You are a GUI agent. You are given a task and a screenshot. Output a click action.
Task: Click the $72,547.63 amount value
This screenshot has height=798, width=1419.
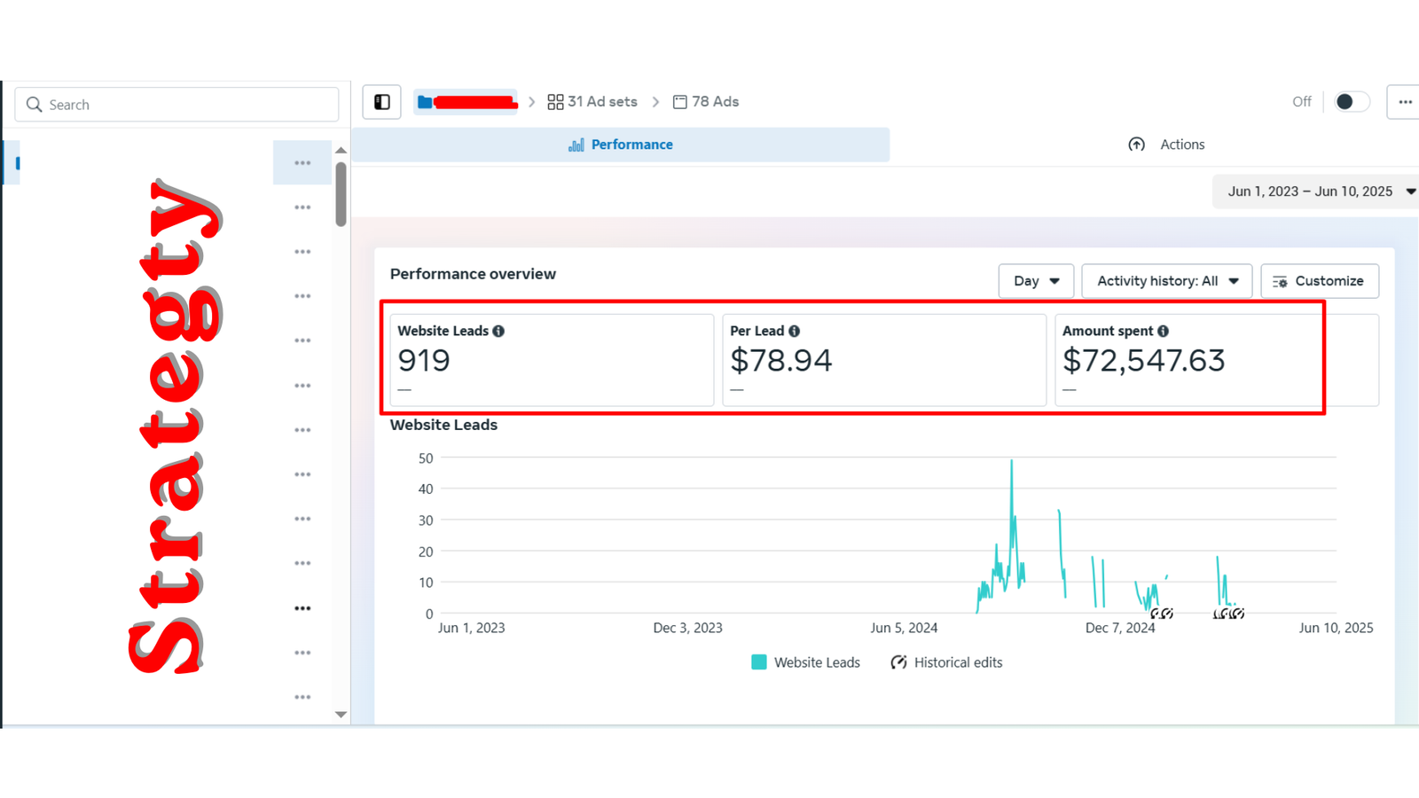click(1144, 360)
